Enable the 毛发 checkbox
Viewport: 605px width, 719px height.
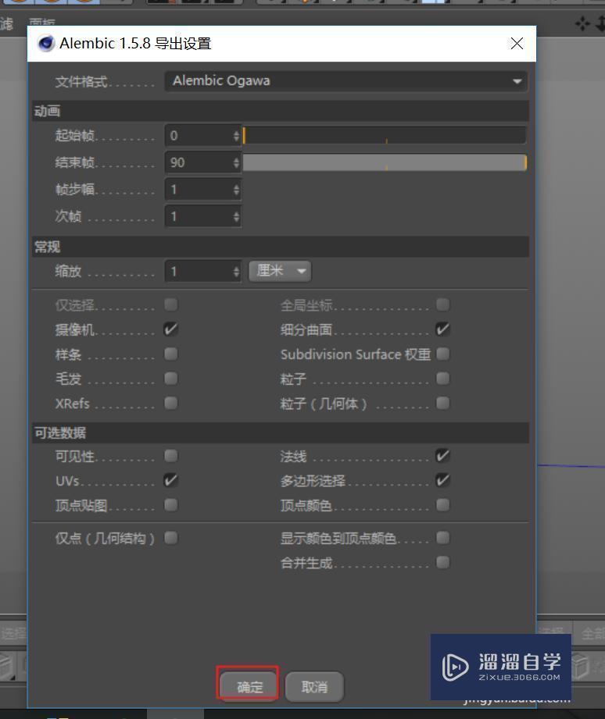pyautogui.click(x=170, y=379)
